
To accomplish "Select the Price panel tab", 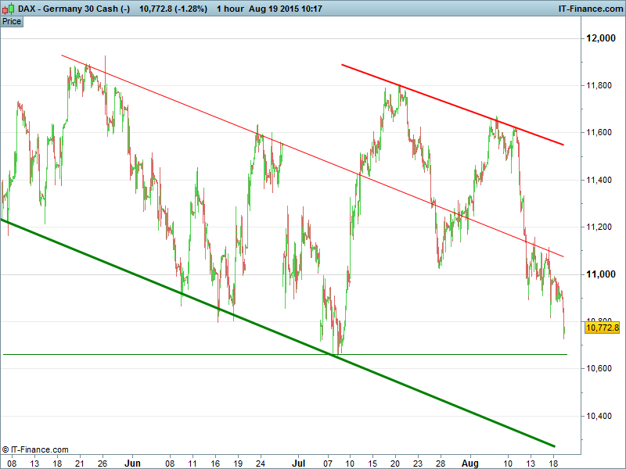I will [12, 21].
